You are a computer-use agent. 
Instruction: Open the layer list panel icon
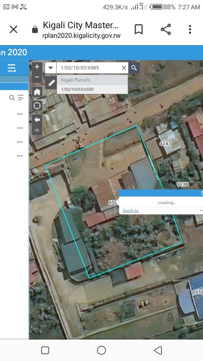click(x=12, y=68)
